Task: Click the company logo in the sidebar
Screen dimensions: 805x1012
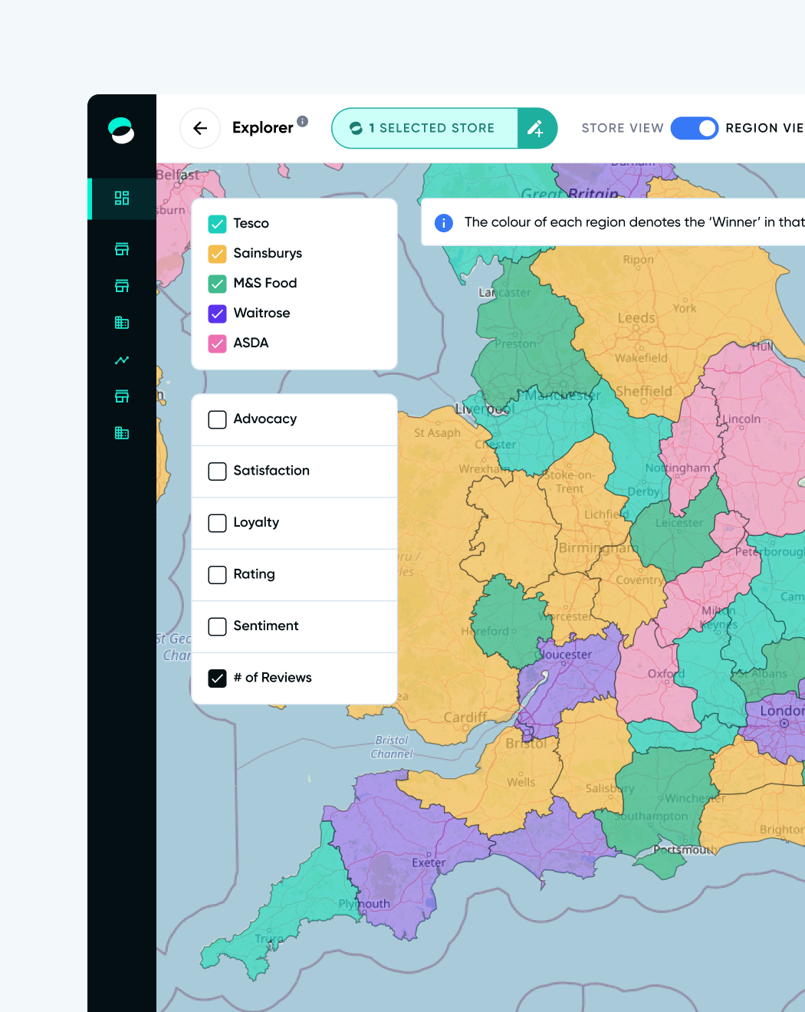Action: (121, 130)
